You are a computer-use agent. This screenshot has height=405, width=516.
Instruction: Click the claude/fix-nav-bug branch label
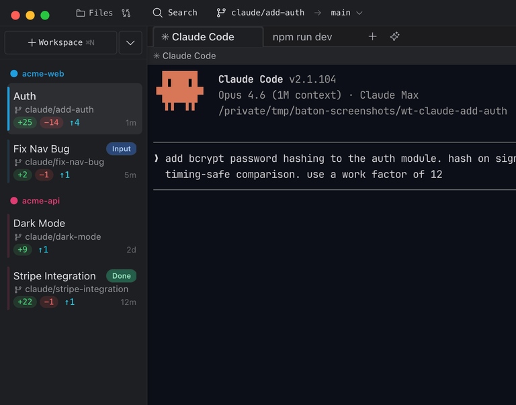(64, 162)
